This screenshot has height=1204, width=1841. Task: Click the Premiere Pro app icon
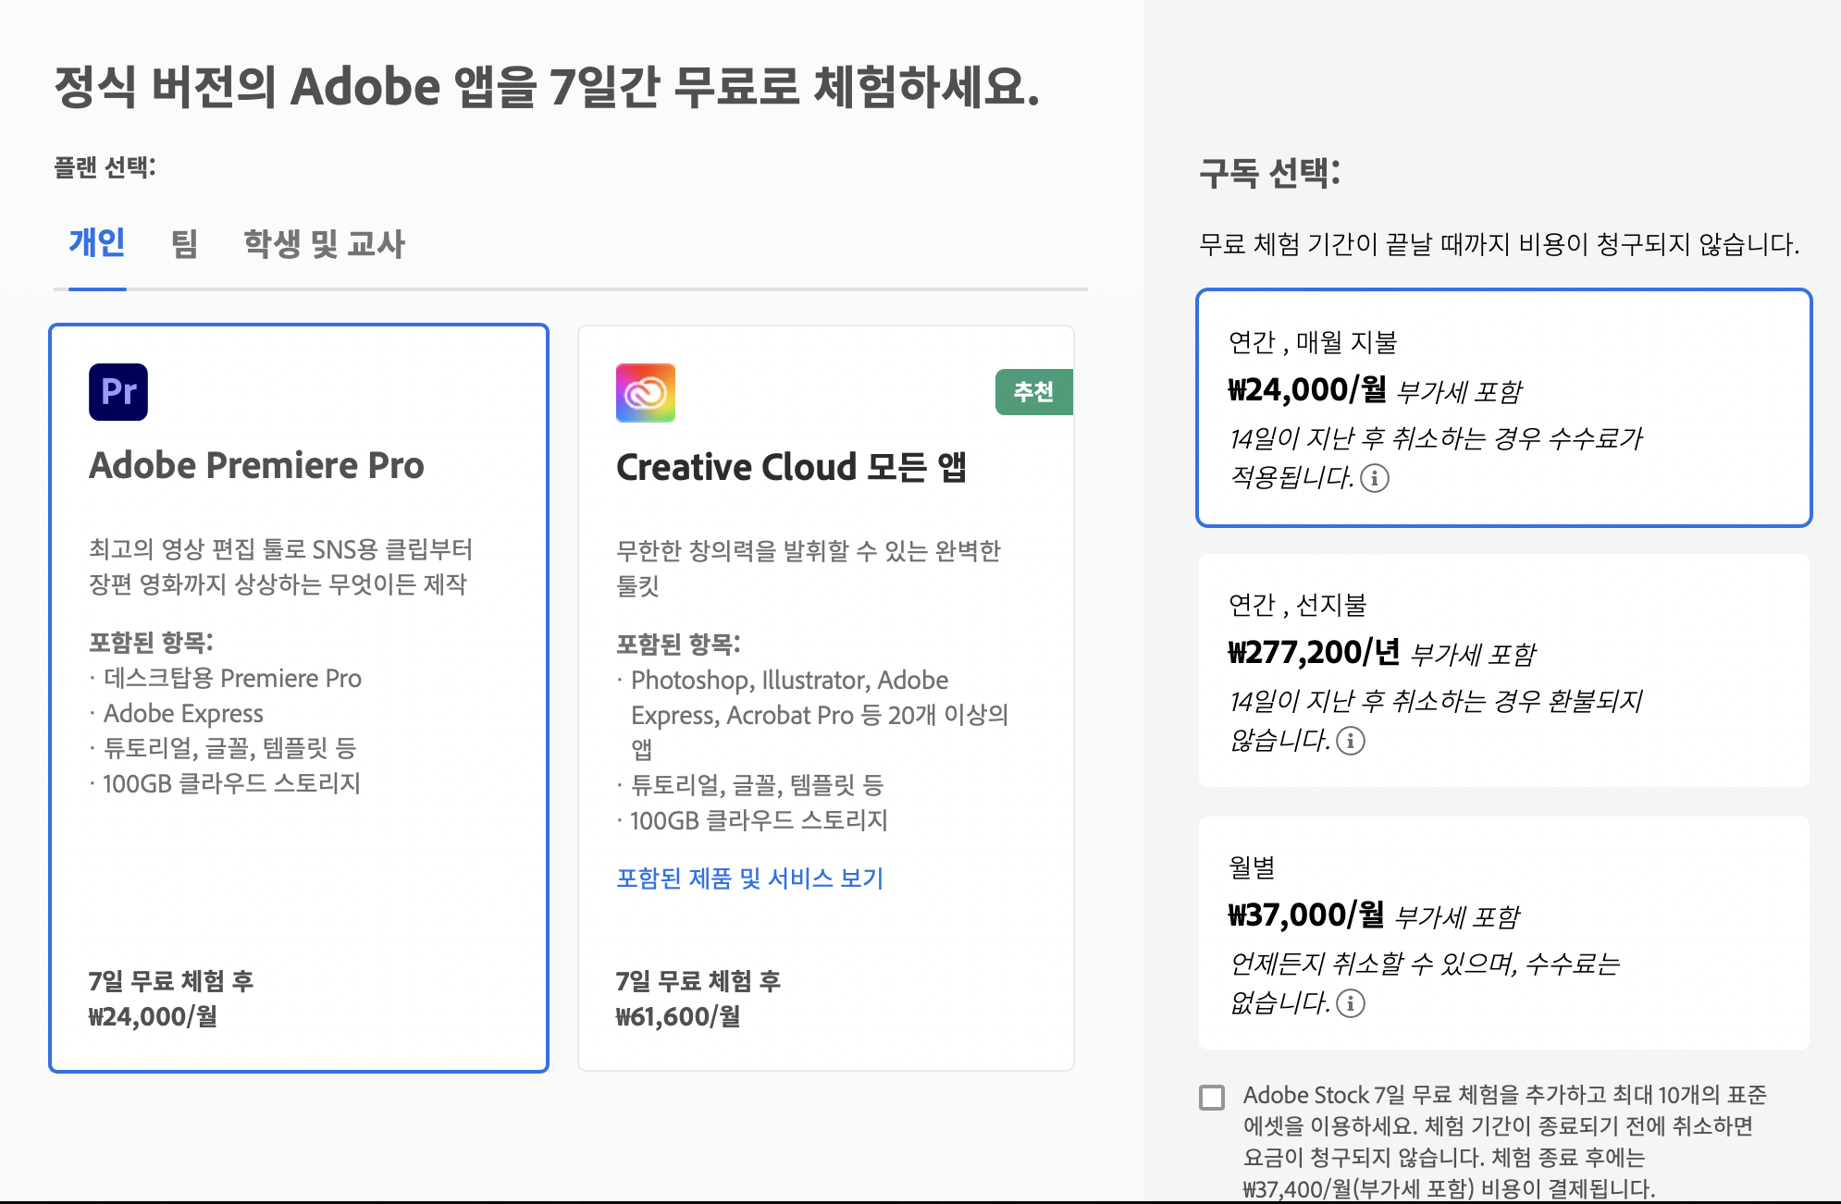tap(118, 392)
